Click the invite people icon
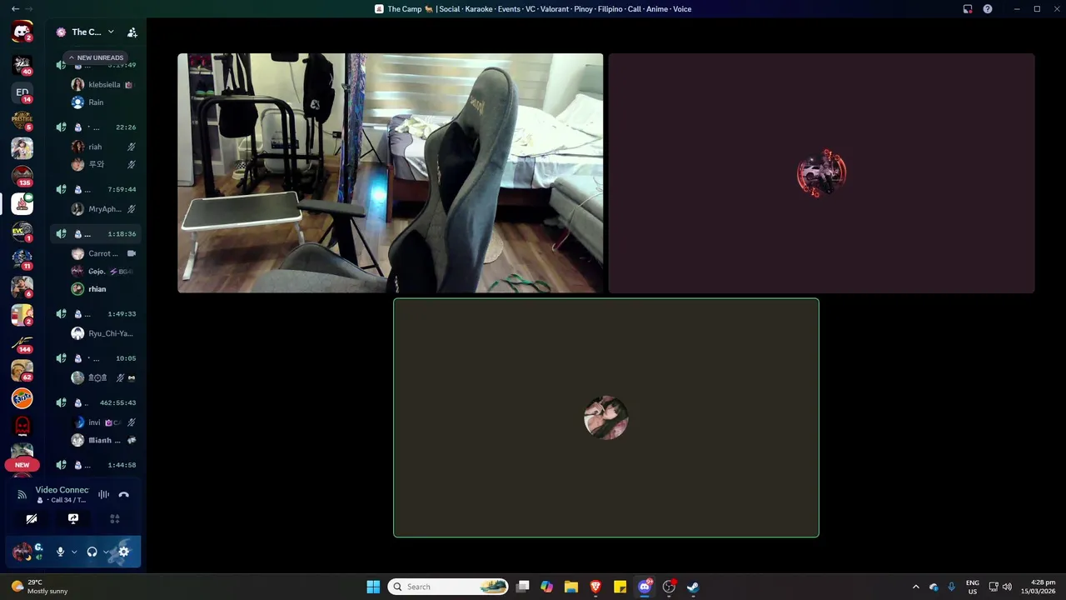Image resolution: width=1066 pixels, height=600 pixels. coord(132,32)
